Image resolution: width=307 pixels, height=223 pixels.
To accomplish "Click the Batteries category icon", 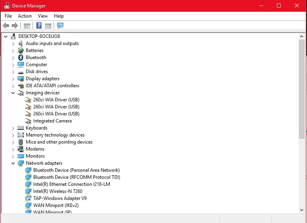I will click(x=20, y=50).
